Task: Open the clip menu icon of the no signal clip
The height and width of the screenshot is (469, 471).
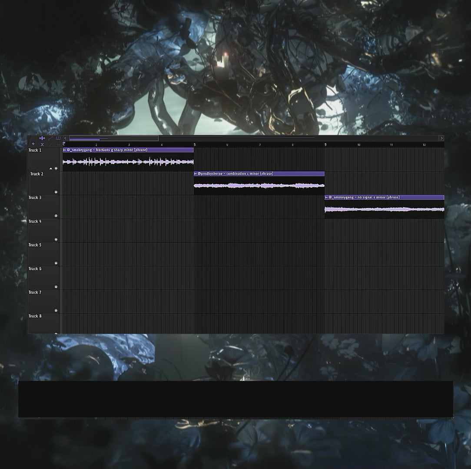Action: (x=326, y=197)
